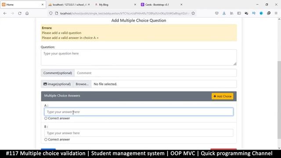Reload the current page
Image resolution: width=281 pixels, height=158 pixels.
coord(20,13)
